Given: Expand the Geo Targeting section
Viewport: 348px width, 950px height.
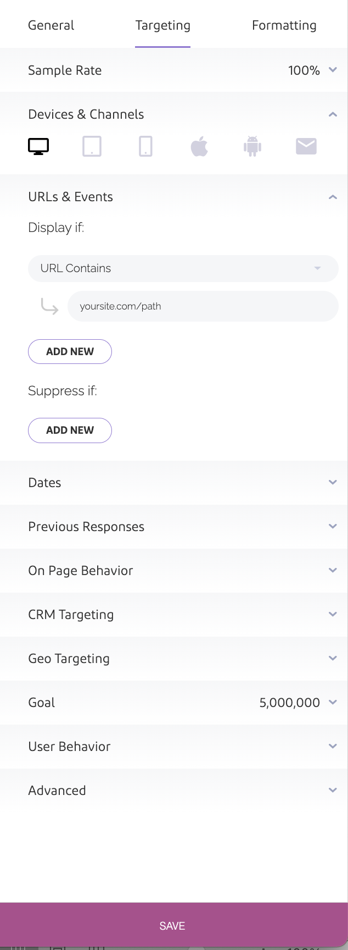Looking at the screenshot, I should [332, 658].
